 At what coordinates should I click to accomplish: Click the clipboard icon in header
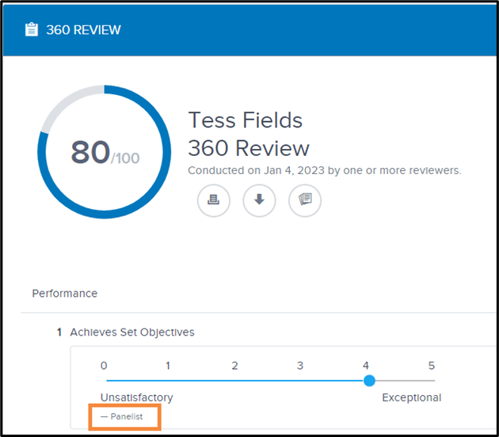click(x=32, y=29)
